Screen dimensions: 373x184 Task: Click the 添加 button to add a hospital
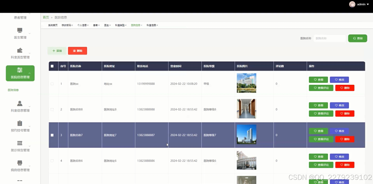pyautogui.click(x=57, y=51)
